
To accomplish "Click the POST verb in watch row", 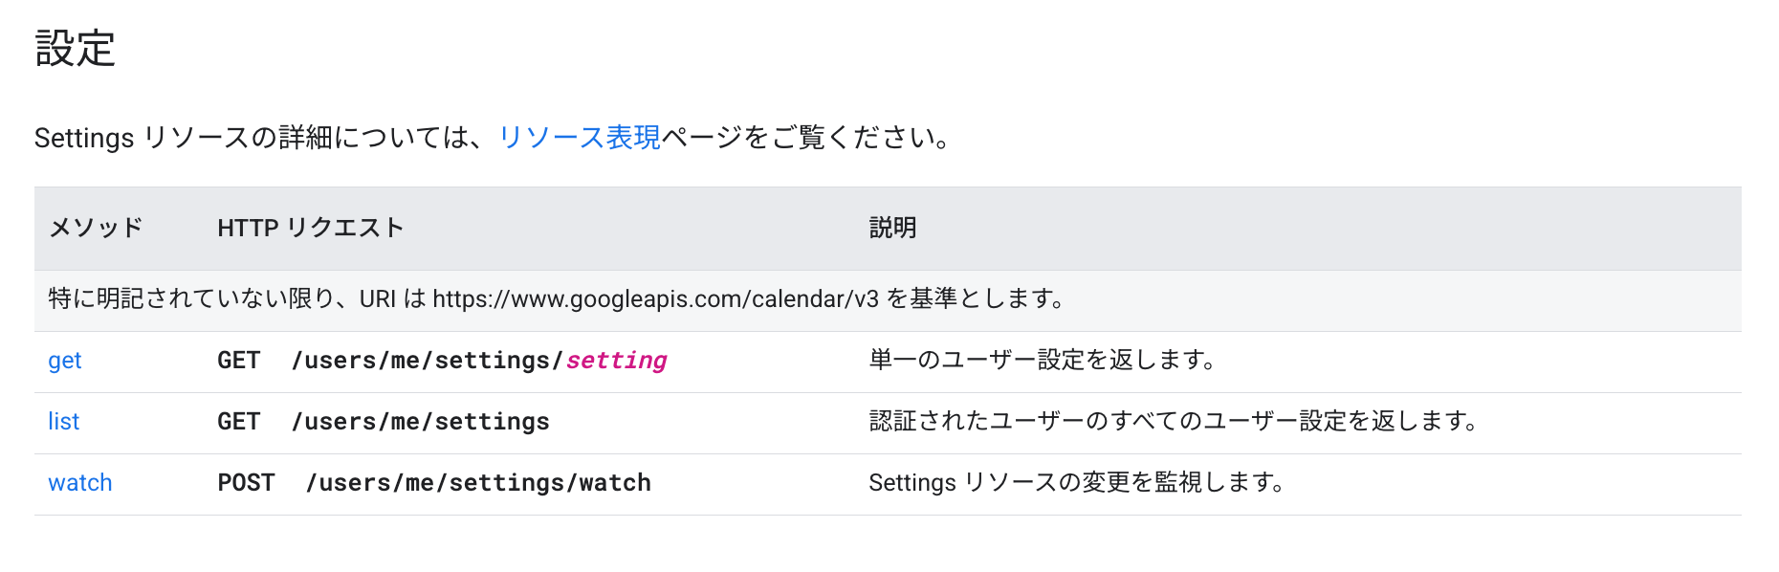I will pyautogui.click(x=246, y=483).
